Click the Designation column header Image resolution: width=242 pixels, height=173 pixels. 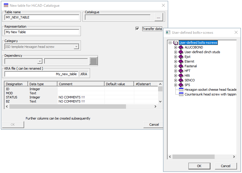pos(16,84)
